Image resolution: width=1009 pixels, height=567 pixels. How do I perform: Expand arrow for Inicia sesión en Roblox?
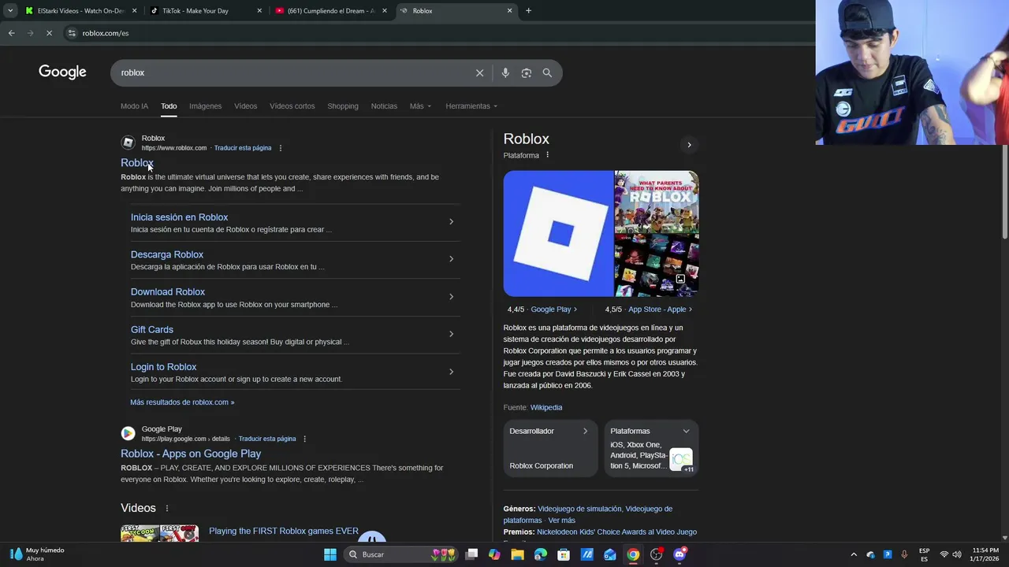[451, 222]
